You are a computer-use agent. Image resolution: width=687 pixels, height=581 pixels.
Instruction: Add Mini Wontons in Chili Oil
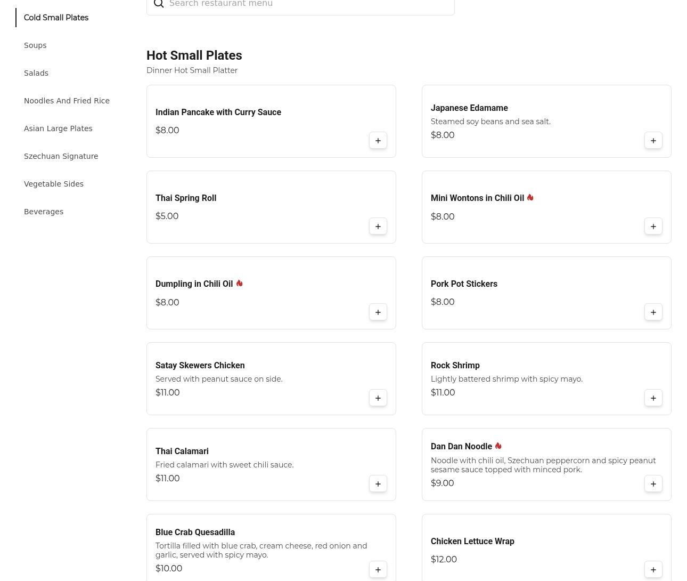coord(653,227)
